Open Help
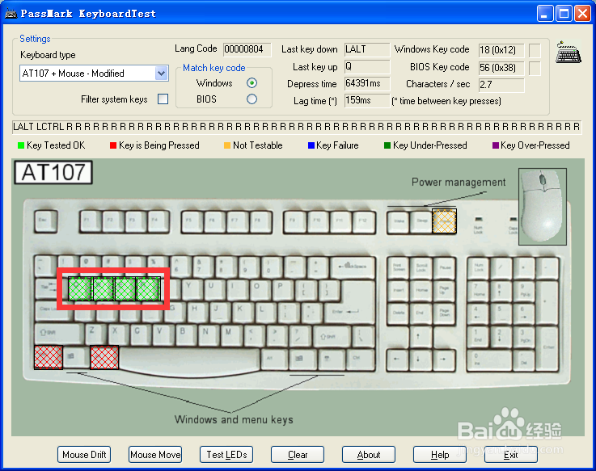596x471 pixels. click(440, 455)
